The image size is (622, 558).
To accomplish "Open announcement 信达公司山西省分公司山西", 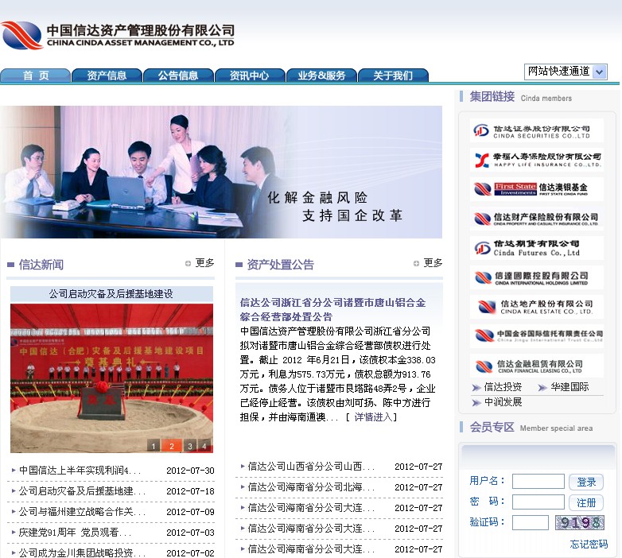I will coord(311,467).
